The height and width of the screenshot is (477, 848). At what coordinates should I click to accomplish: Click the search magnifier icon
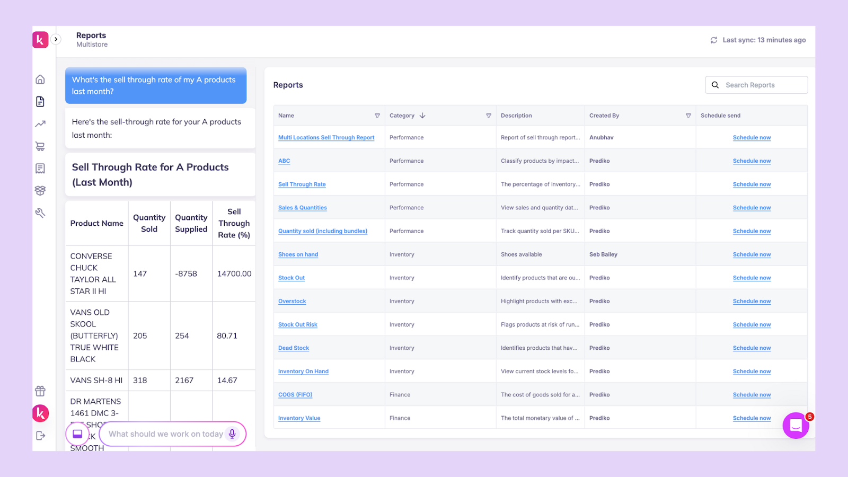(715, 85)
